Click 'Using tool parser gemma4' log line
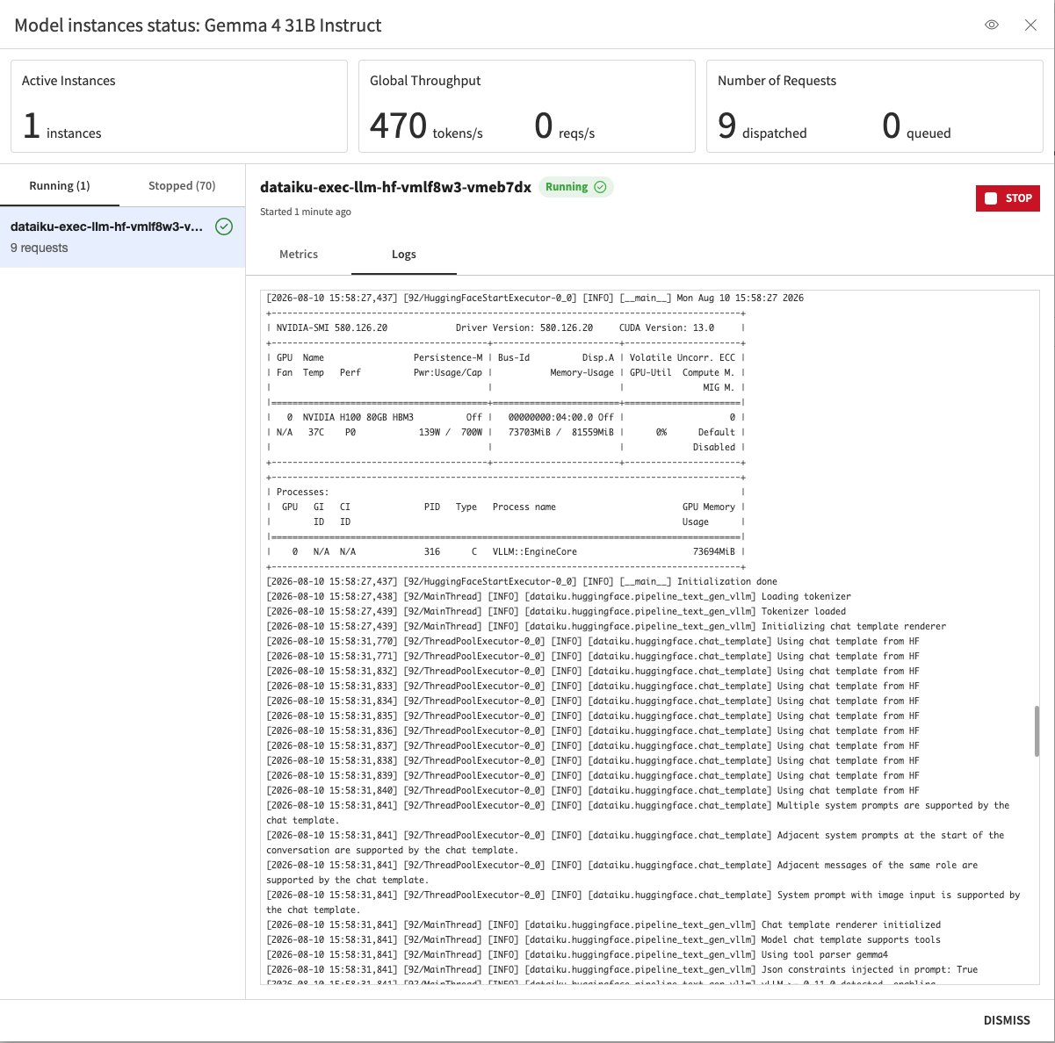The height and width of the screenshot is (1043, 1055). coord(577,954)
